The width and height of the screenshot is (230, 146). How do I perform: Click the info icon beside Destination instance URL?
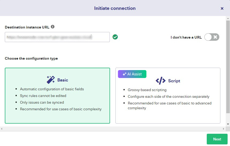[53, 27]
